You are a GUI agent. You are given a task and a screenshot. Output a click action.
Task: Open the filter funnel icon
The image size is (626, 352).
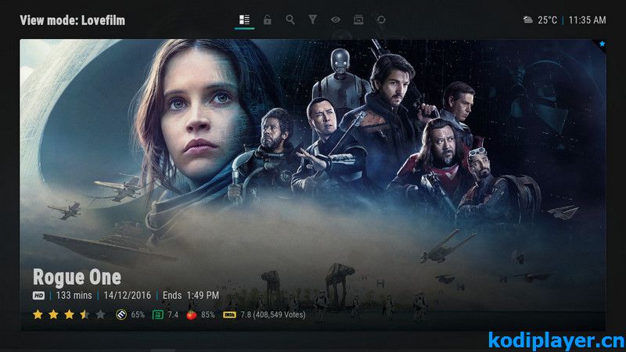[312, 20]
